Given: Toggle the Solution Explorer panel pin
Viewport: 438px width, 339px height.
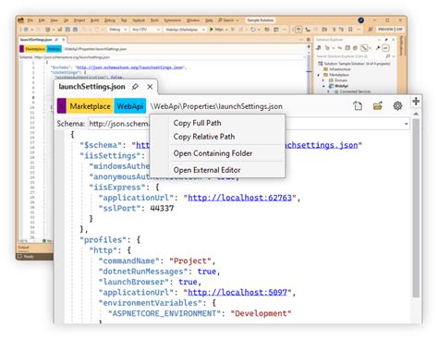Looking at the screenshot, I should pos(386,40).
